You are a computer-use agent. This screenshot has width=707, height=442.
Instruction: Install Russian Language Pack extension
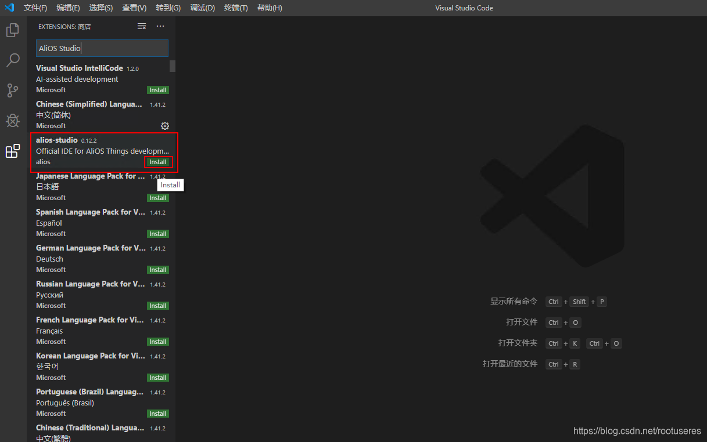158,306
